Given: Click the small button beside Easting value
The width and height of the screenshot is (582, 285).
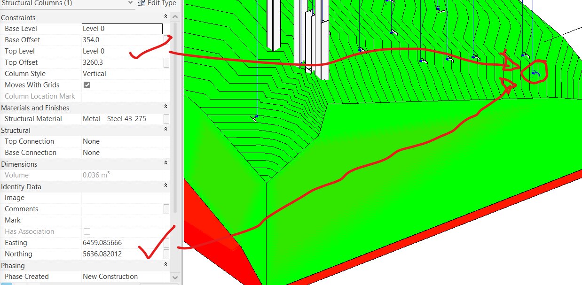Looking at the screenshot, I should click(x=166, y=243).
